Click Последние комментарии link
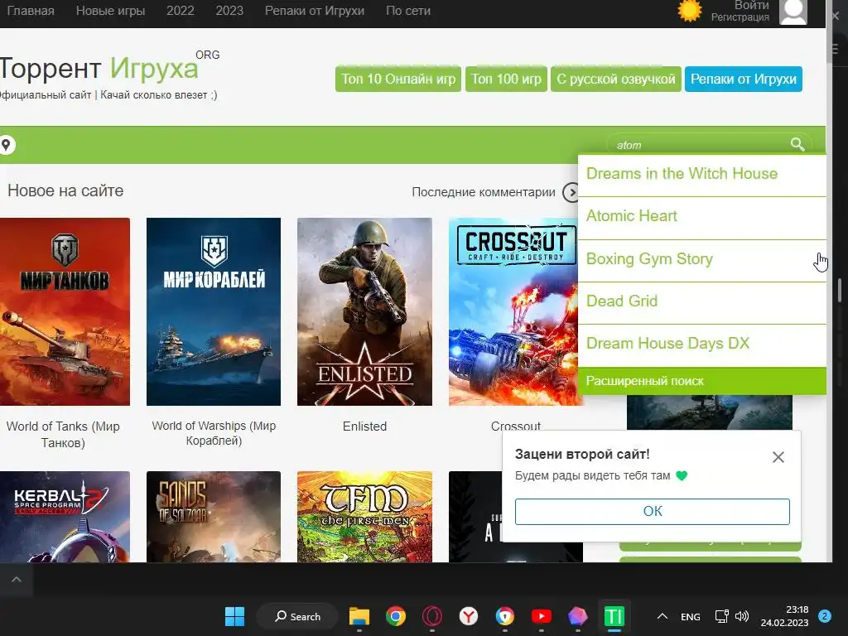Image resolution: width=848 pixels, height=636 pixels. coord(484,192)
